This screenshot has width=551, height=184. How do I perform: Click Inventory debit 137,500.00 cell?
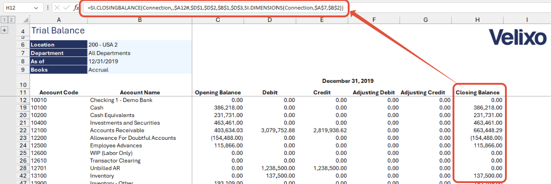(270, 176)
